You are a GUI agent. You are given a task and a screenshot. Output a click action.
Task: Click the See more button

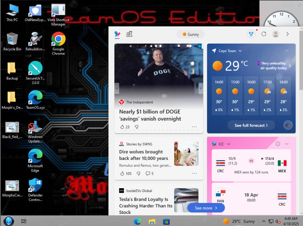[x=206, y=208]
